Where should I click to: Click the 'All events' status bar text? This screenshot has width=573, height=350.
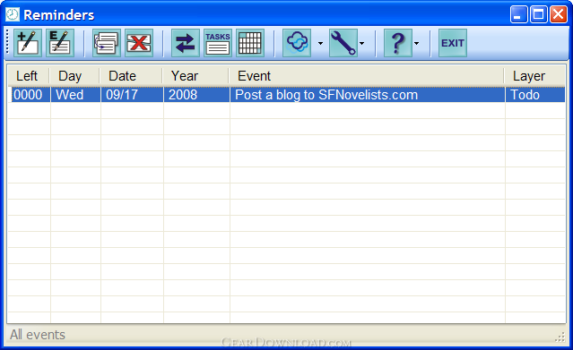[38, 335]
